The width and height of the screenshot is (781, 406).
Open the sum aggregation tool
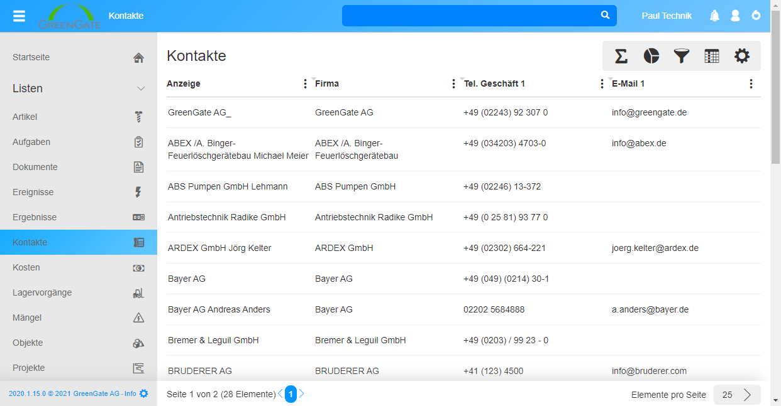621,56
